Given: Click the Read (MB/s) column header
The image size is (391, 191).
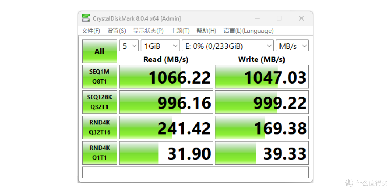Looking at the screenshot, I should click(x=166, y=59).
